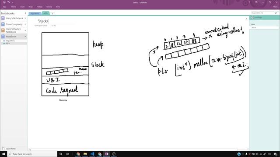The image size is (280, 157).
Task: Expand Harry's Notebook chevron
Action: point(25,18)
